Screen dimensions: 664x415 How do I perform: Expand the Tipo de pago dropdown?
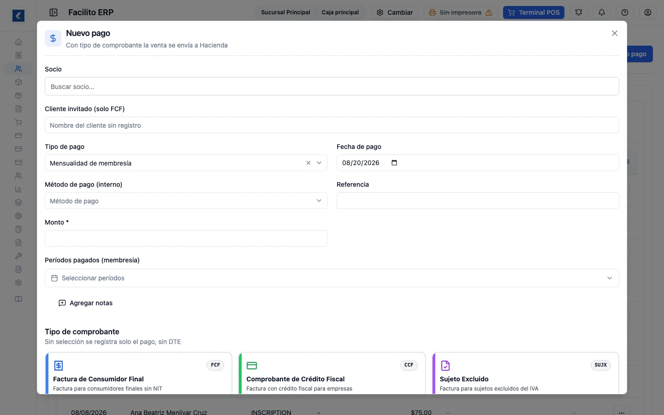(x=319, y=163)
